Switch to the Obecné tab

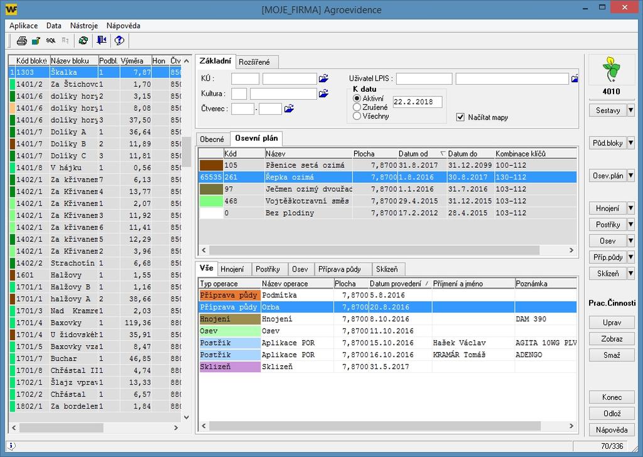[x=212, y=139]
